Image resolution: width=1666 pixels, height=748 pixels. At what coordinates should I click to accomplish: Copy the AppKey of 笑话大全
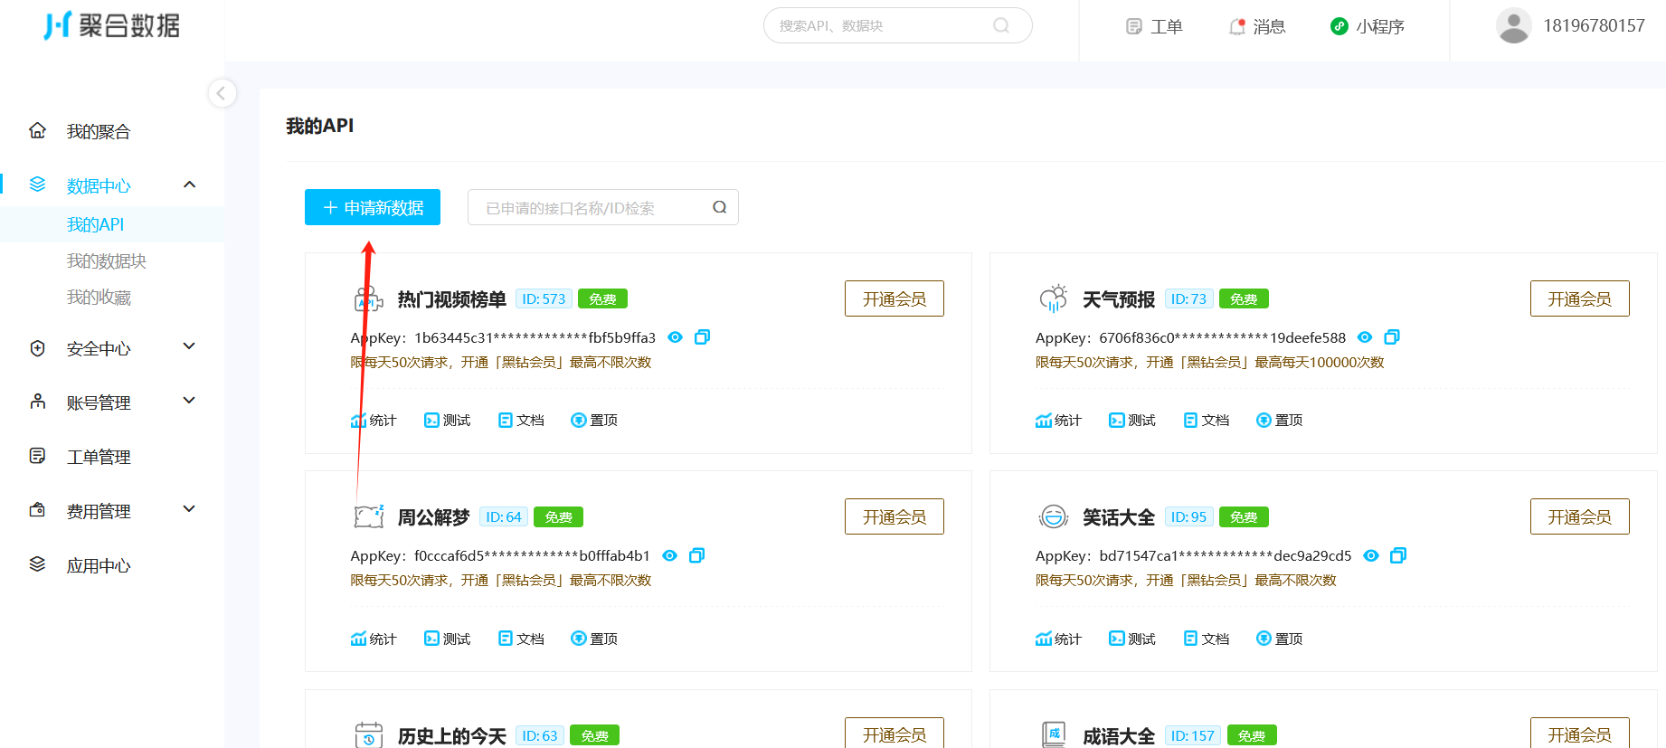tap(1398, 555)
